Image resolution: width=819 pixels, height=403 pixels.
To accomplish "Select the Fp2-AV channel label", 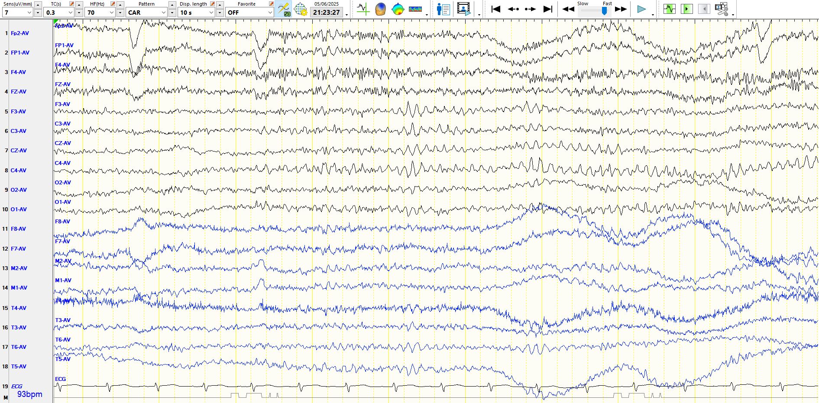I will pyautogui.click(x=20, y=33).
